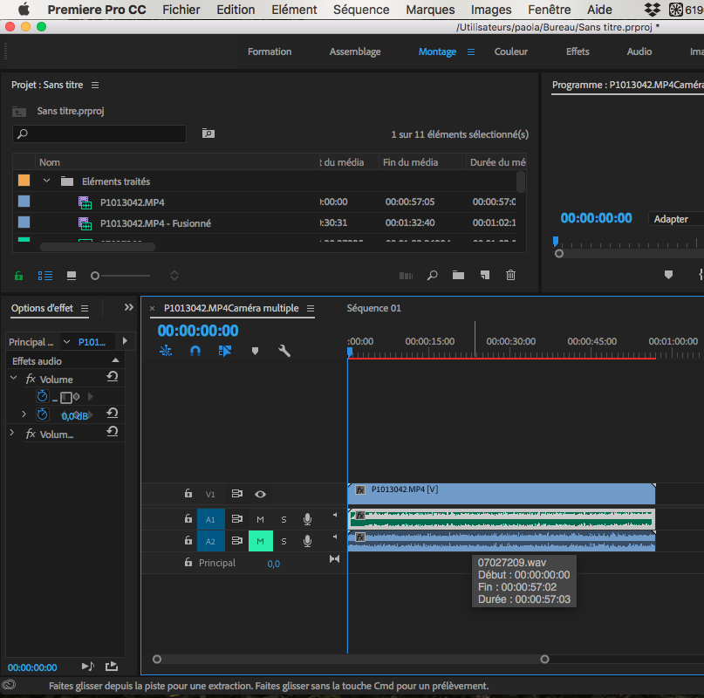Toggle Linked Selection icon in timeline

coord(225,351)
